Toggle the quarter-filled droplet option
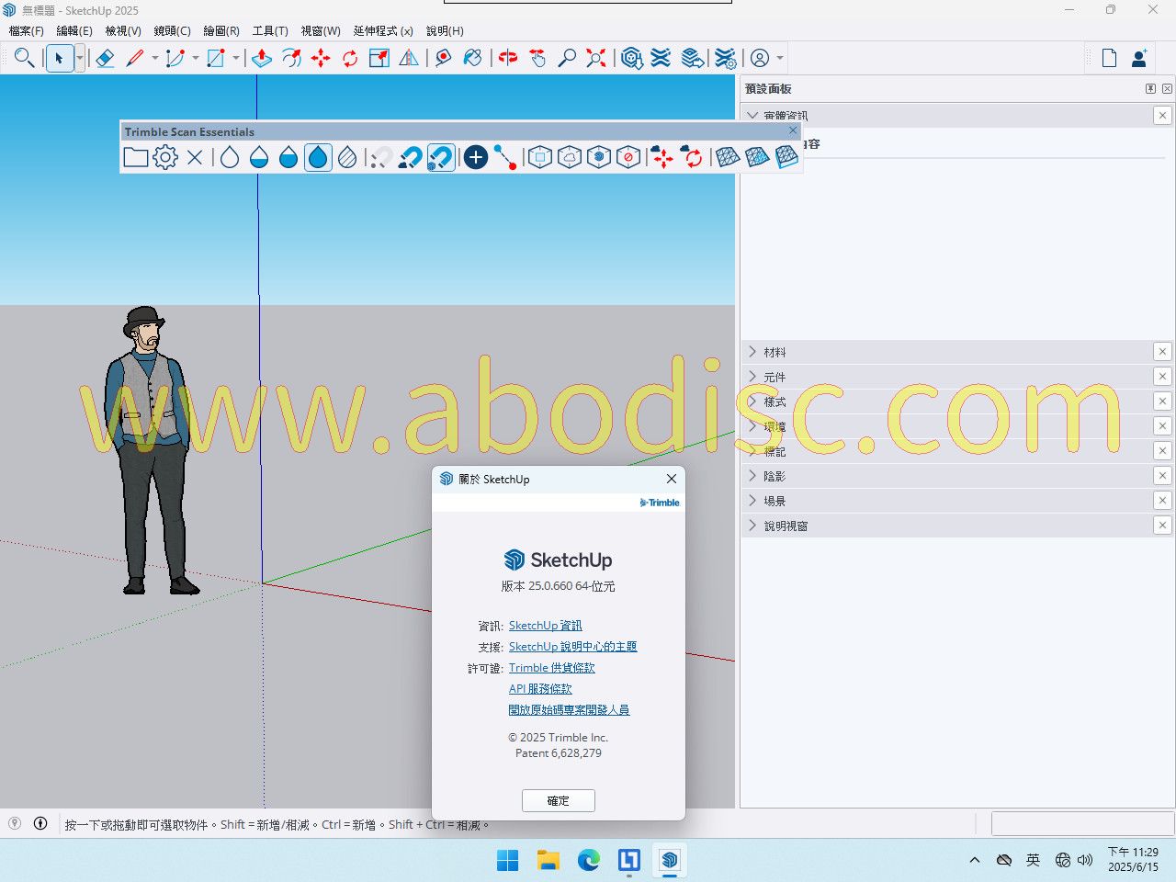The height and width of the screenshot is (882, 1176). [x=259, y=157]
